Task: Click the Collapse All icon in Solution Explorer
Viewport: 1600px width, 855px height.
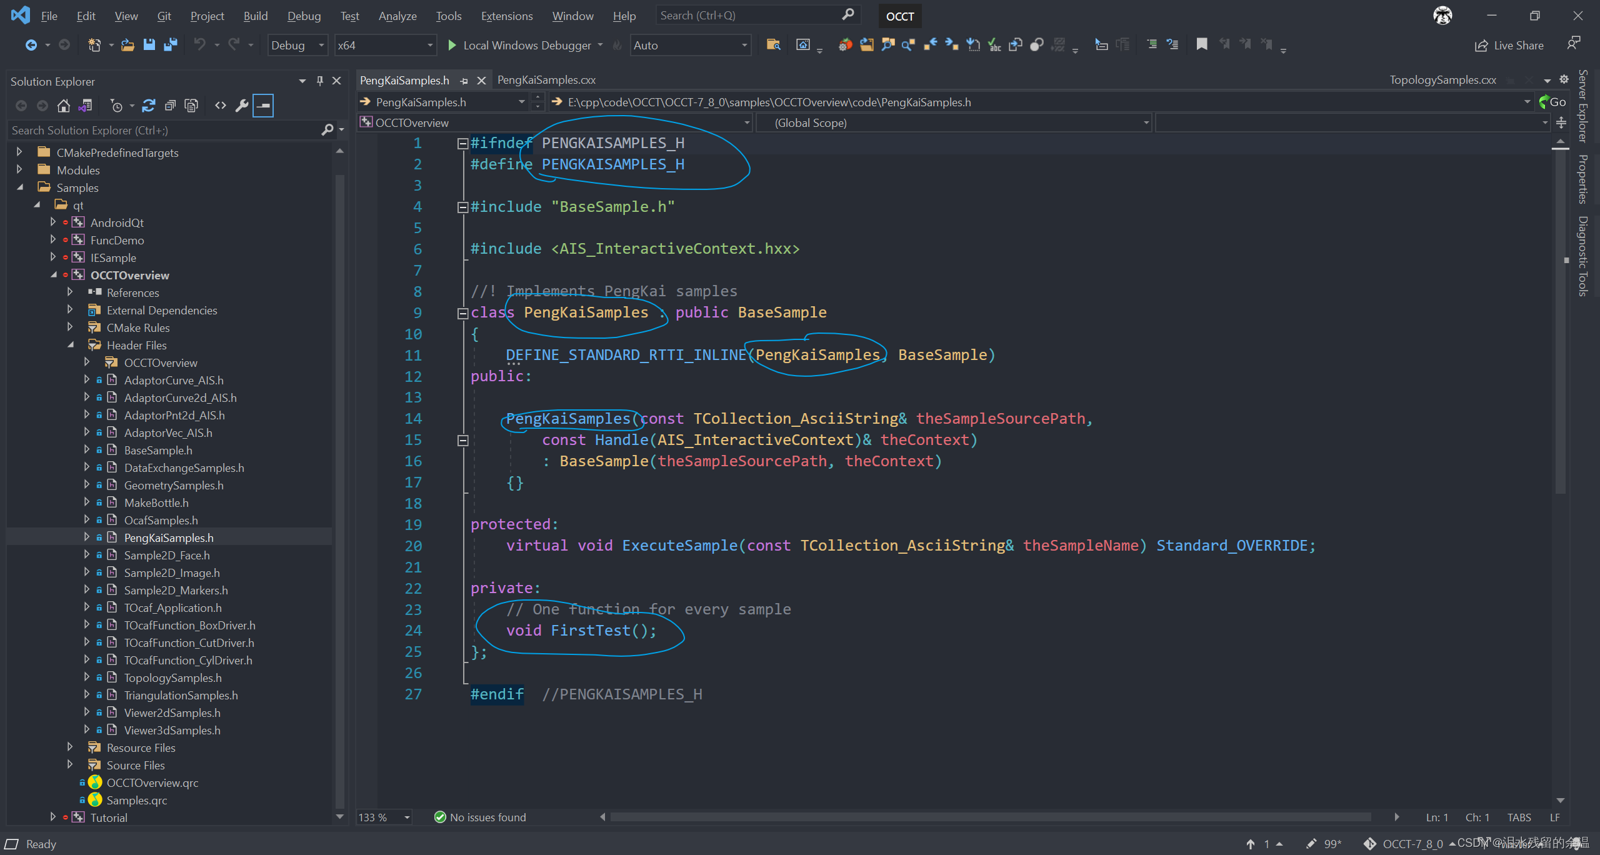Action: click(169, 106)
